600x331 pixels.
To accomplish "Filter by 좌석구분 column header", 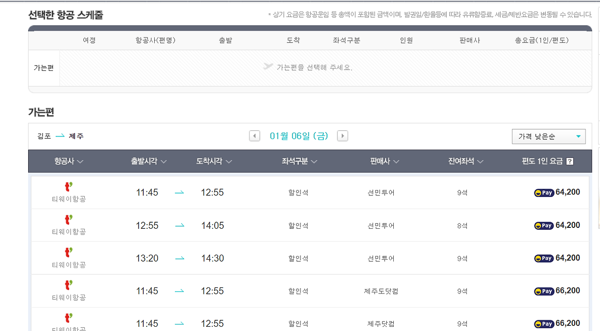I will (x=300, y=161).
